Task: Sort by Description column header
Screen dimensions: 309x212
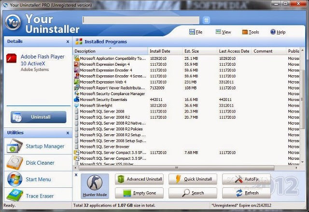Action: pyautogui.click(x=111, y=51)
